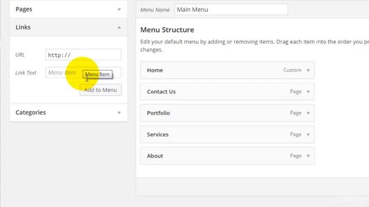
Task: Open the Categories section header
Action: (69, 113)
